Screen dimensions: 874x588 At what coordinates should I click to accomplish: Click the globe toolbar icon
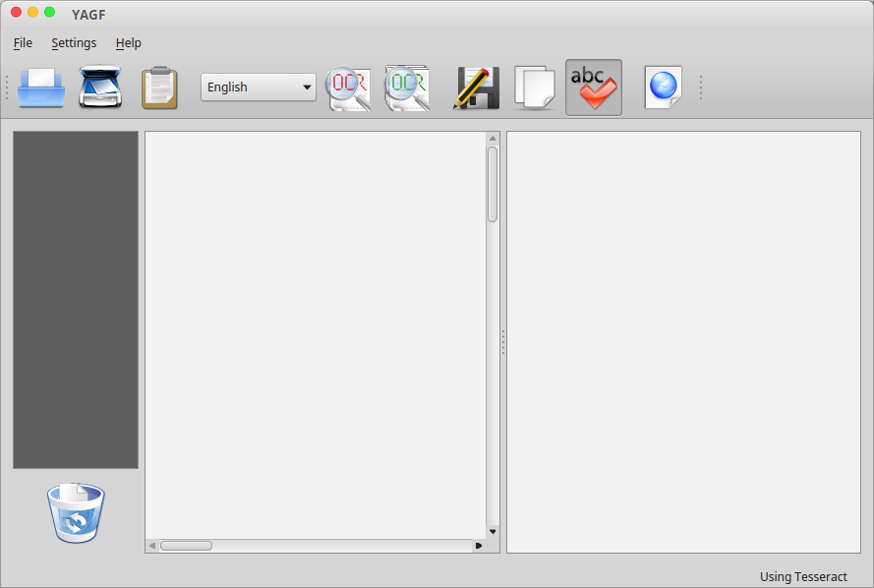click(662, 87)
